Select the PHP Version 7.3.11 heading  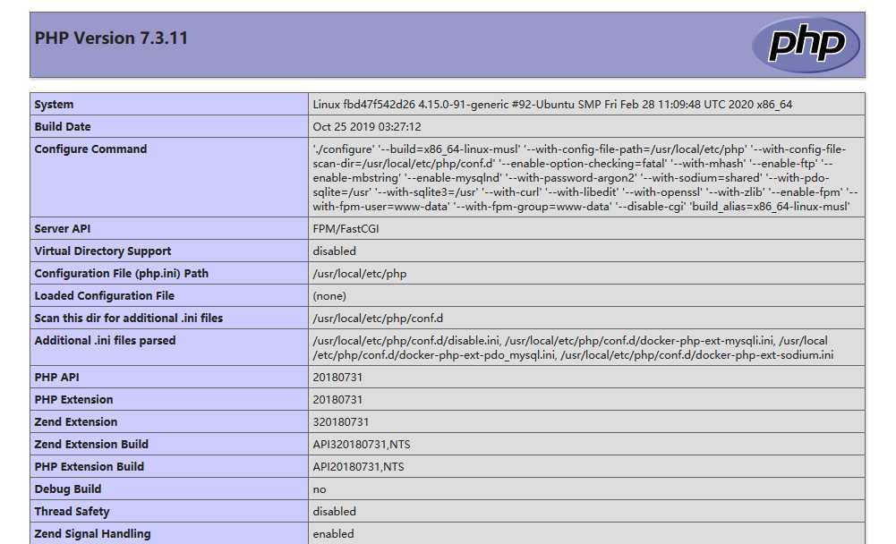(111, 38)
